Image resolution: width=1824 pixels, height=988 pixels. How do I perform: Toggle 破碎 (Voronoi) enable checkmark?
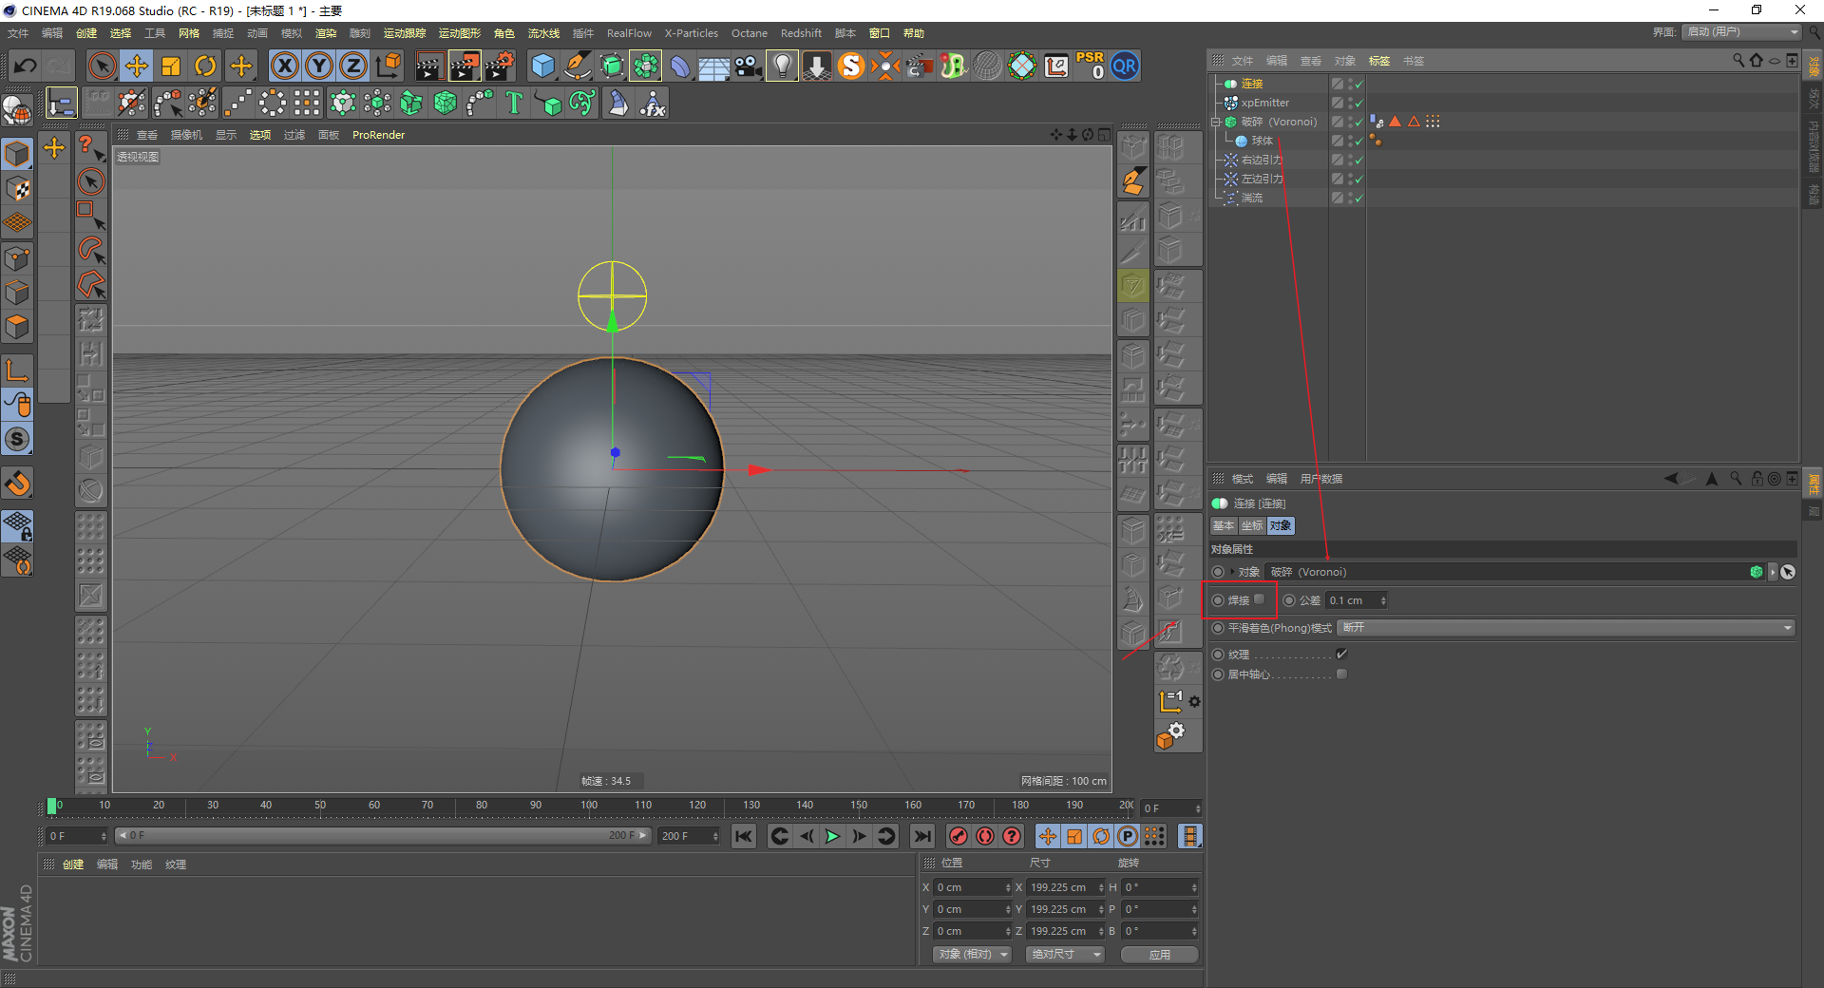[1358, 123]
